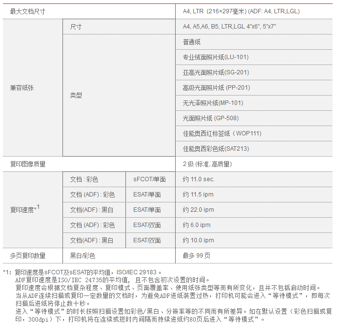The image size is (337, 328).
Task: Click the 约 22.0 ipm speed value
Action: pyautogui.click(x=198, y=210)
